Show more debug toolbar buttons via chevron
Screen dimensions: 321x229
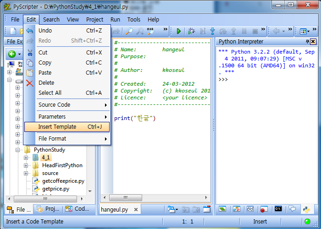[x=263, y=29]
